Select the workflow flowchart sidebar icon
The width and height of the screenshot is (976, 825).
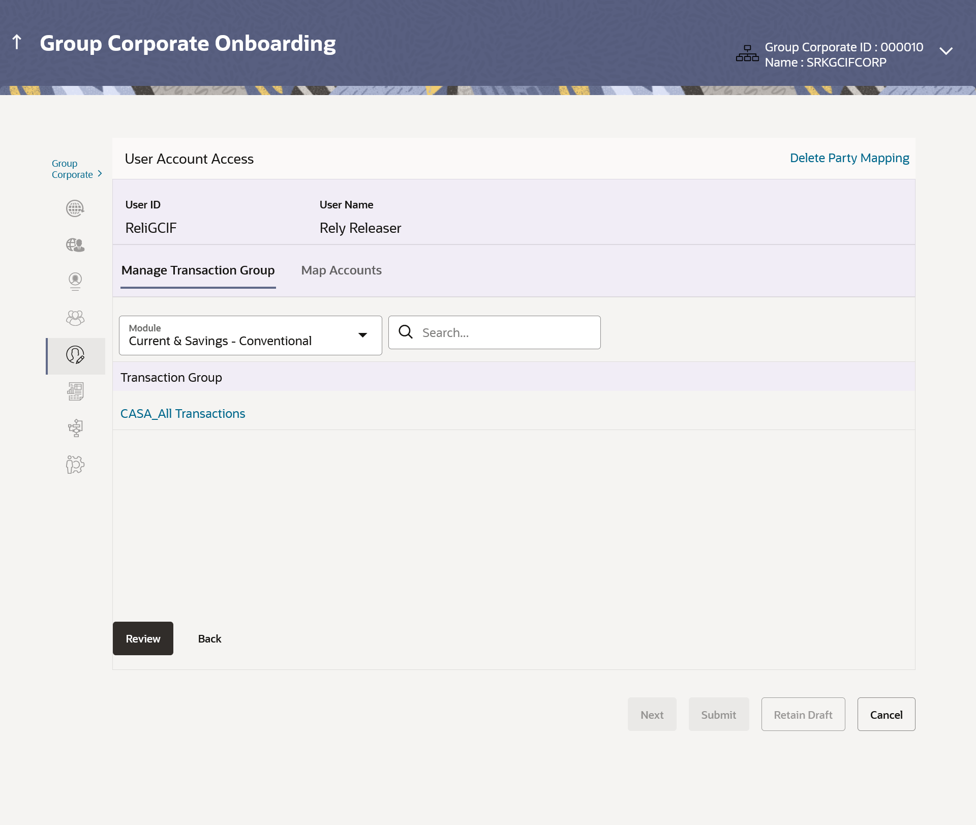click(75, 428)
